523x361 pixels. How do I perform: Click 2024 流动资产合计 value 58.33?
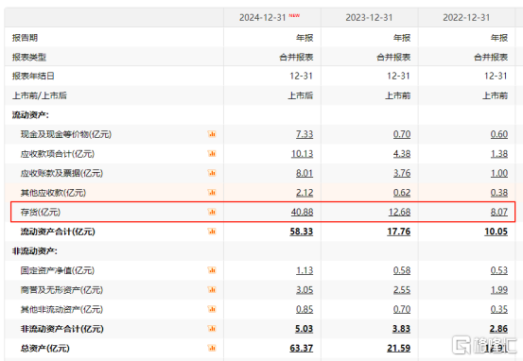tap(302, 232)
